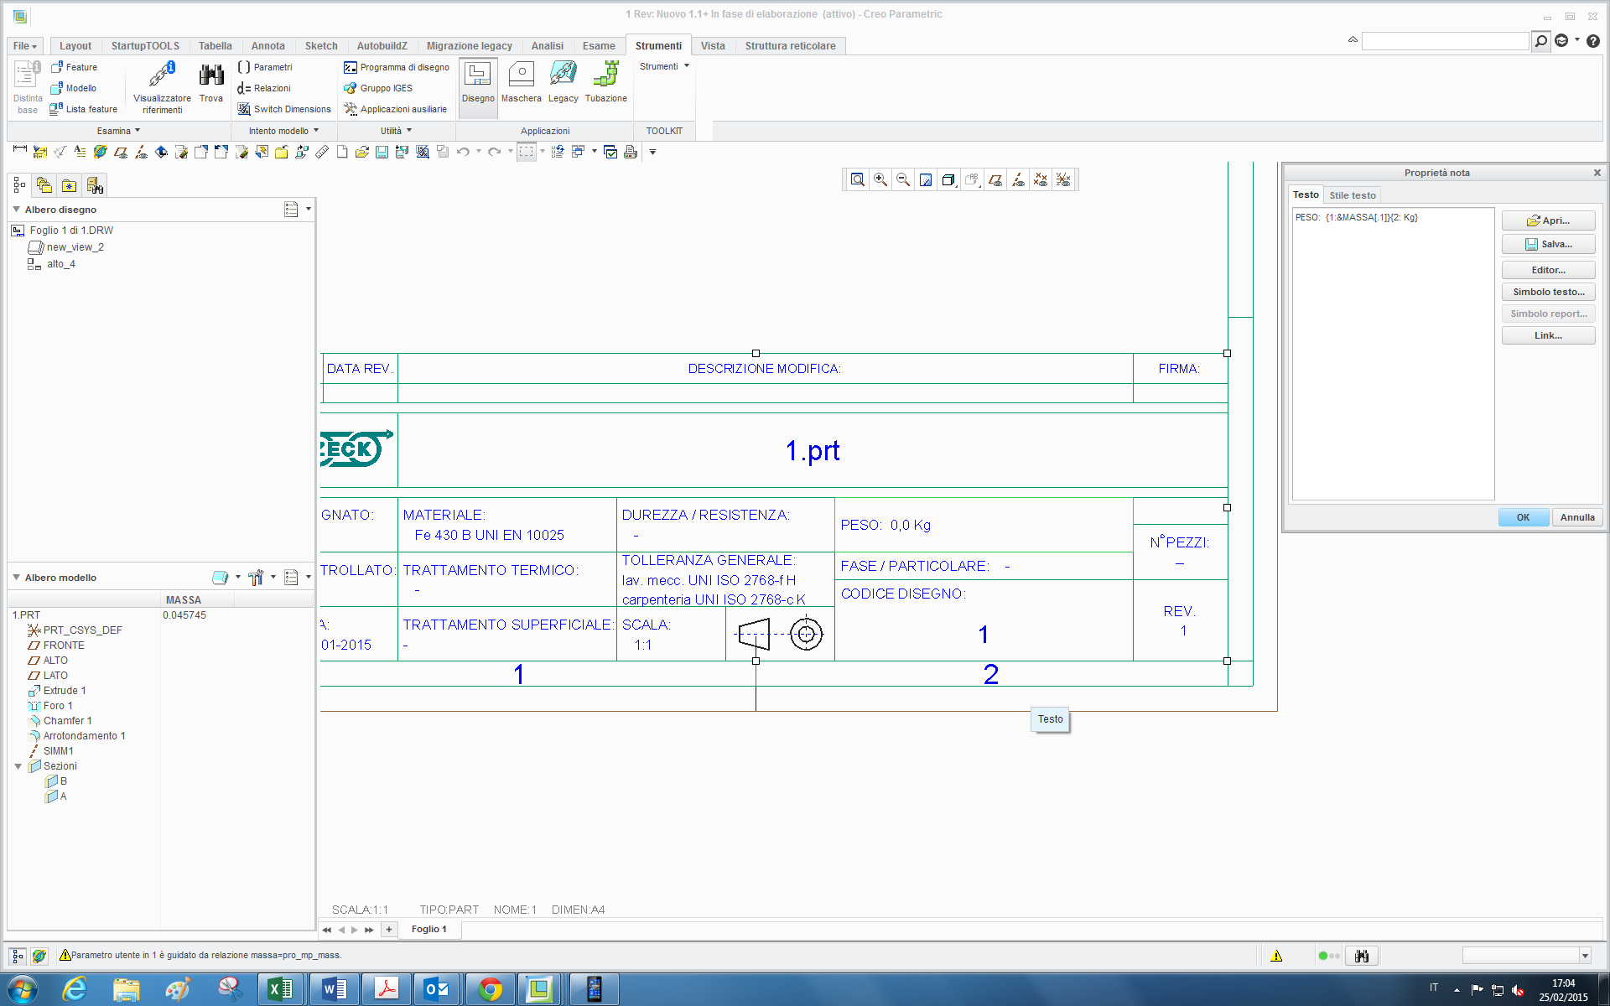
Task: Open the Strumenti TOOLKIT dropdown
Action: pos(664,66)
